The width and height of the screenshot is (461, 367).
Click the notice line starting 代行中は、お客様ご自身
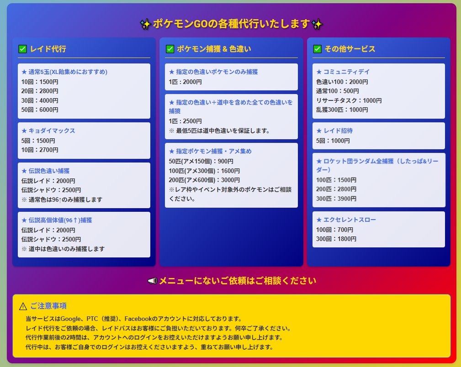click(x=150, y=347)
